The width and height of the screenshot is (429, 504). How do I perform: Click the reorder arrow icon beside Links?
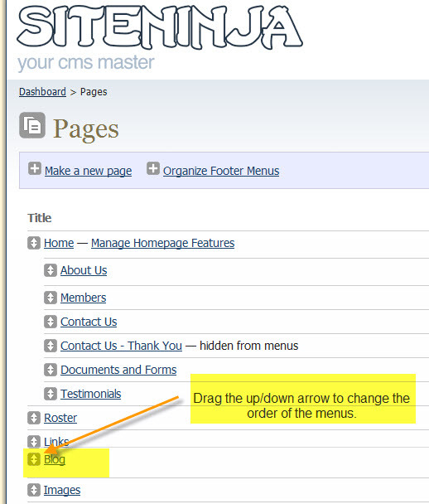(34, 442)
